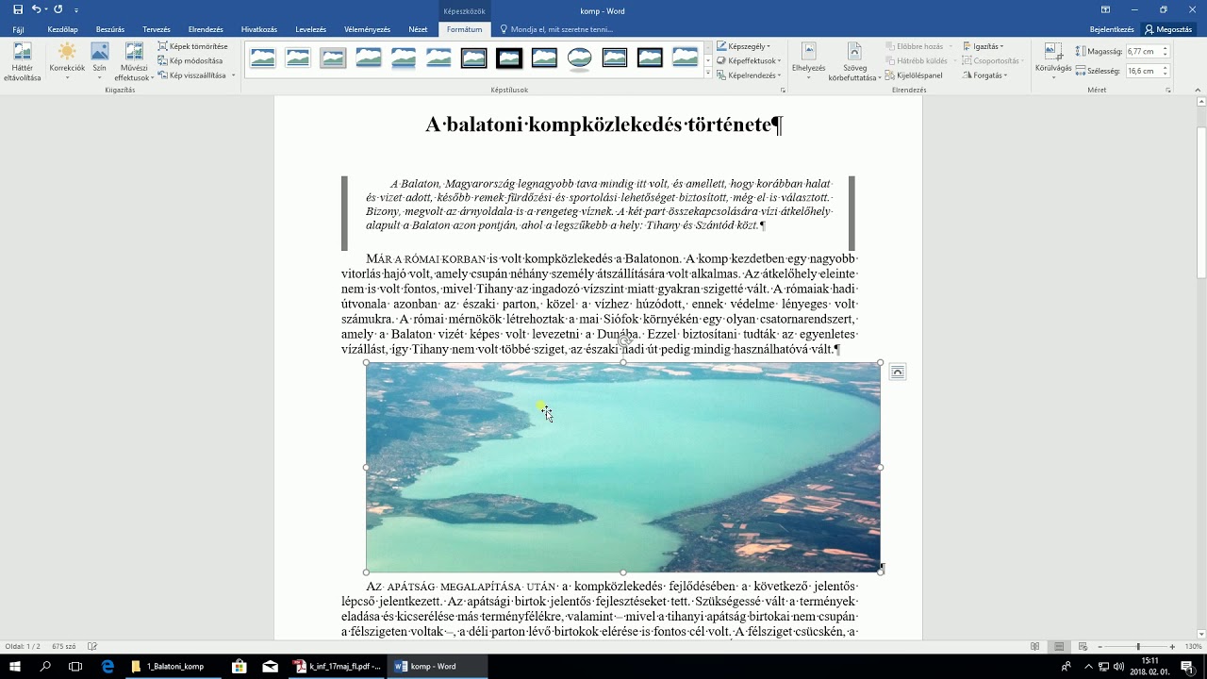Undo the last action
This screenshot has height=679, width=1207.
(x=36, y=10)
